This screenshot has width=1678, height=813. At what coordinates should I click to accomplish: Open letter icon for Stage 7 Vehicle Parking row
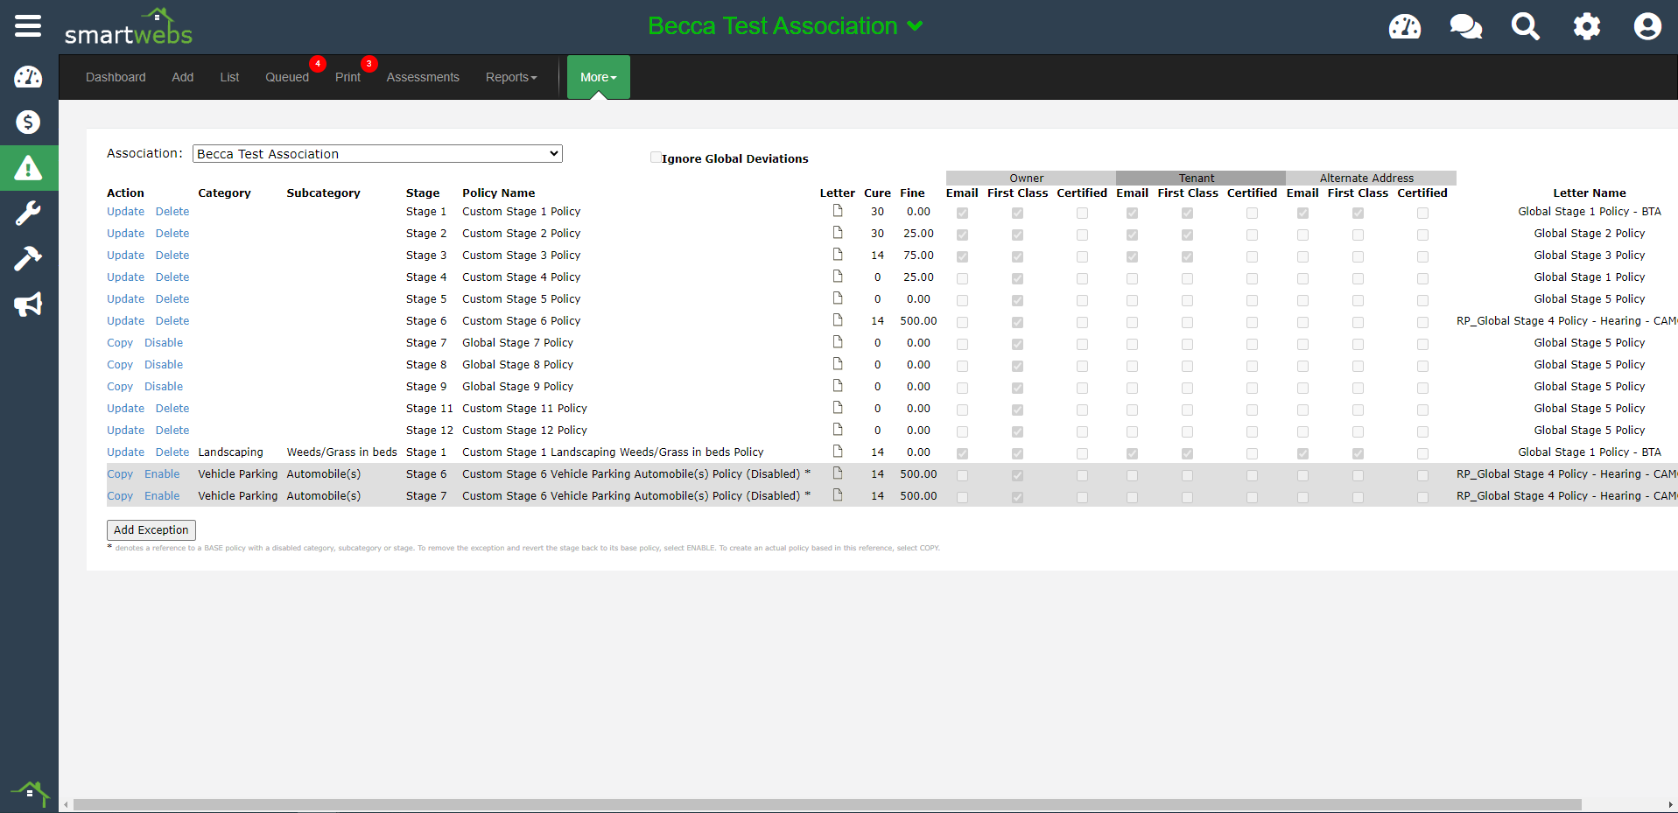tap(838, 495)
